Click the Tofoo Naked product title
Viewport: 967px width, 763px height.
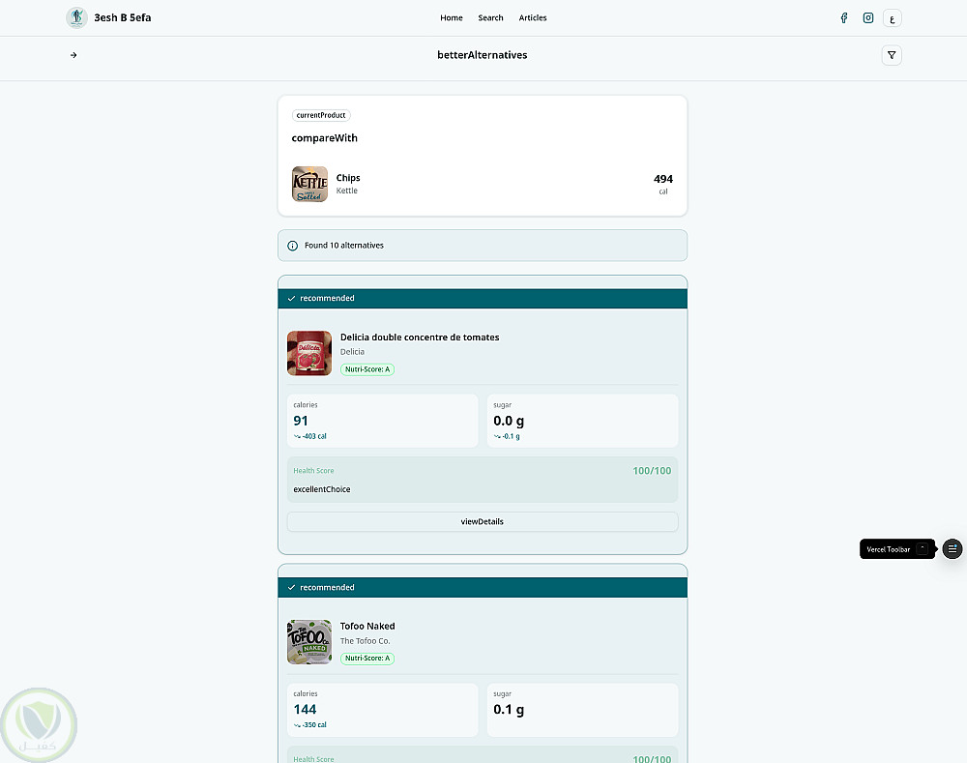[366, 626]
